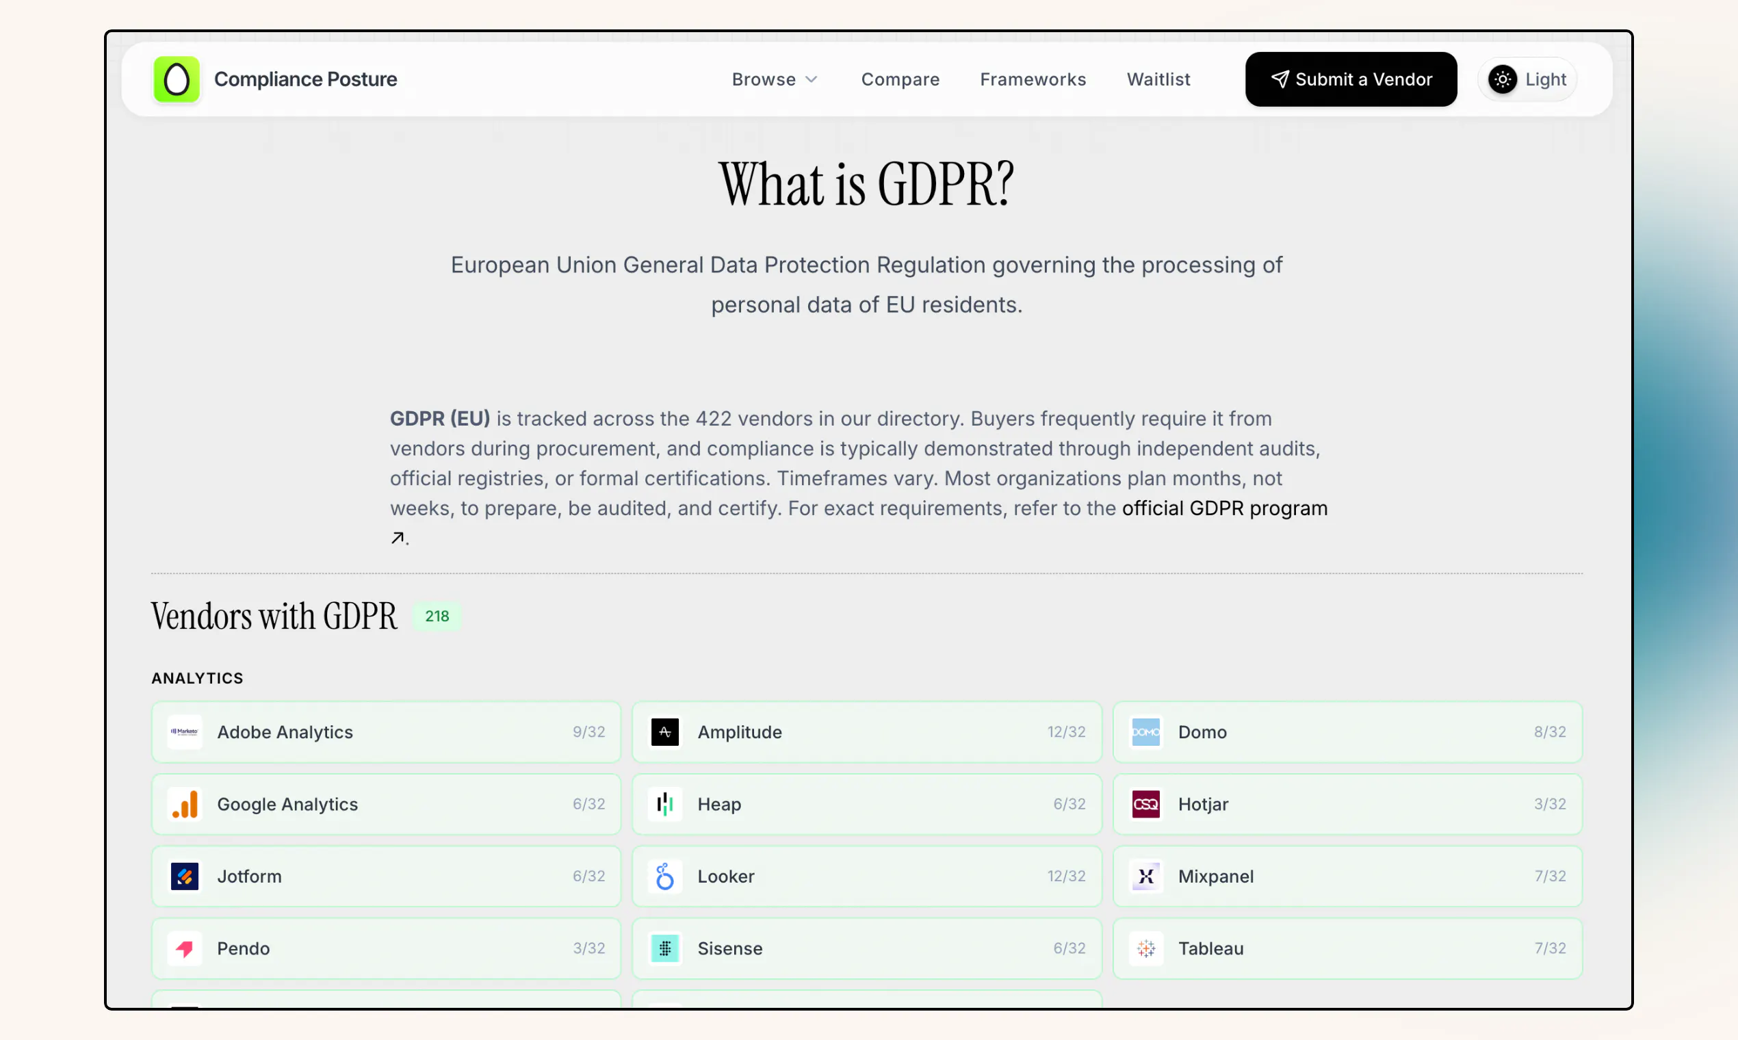Viewport: 1738px width, 1040px height.
Task: Click the sun icon in the theme switch
Action: tap(1502, 79)
